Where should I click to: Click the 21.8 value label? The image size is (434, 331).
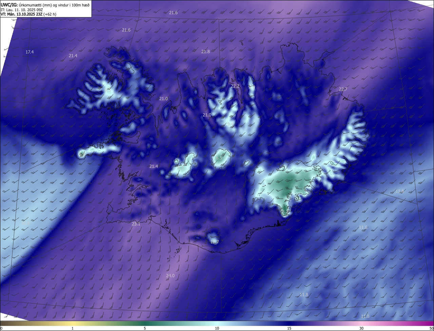click(x=205, y=51)
